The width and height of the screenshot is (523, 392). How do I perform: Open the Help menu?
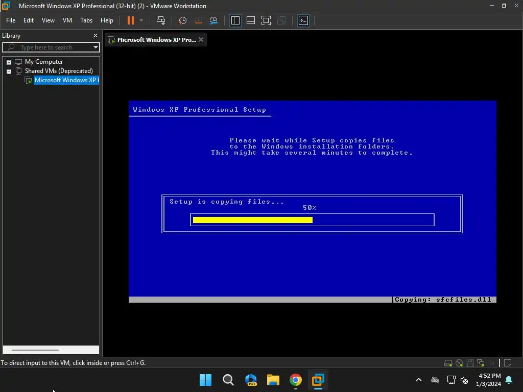click(107, 20)
